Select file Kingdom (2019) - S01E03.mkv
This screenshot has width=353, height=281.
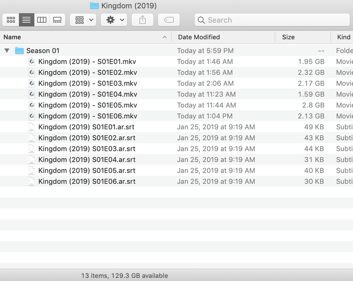click(x=88, y=83)
